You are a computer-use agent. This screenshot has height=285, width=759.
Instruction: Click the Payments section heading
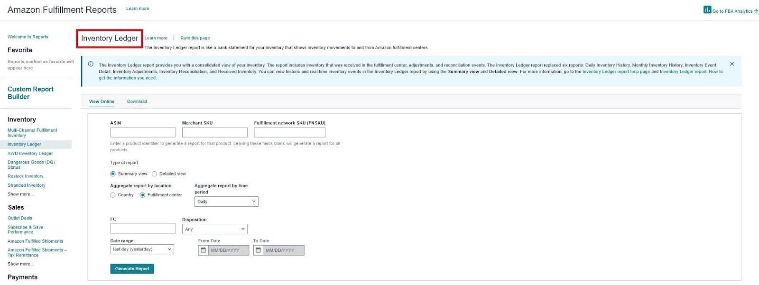click(22, 277)
